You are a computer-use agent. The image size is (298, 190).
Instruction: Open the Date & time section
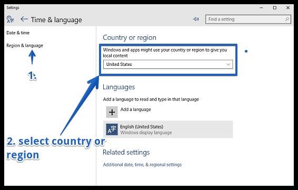point(18,33)
